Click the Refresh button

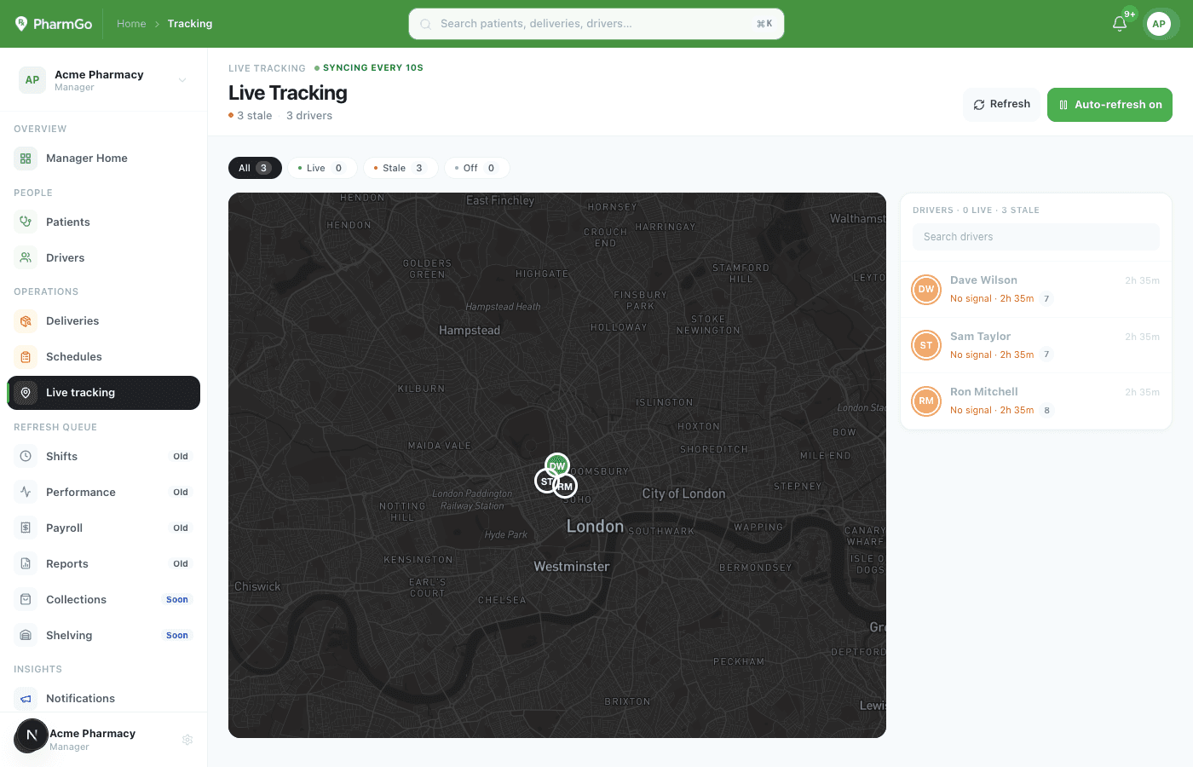point(1001,105)
